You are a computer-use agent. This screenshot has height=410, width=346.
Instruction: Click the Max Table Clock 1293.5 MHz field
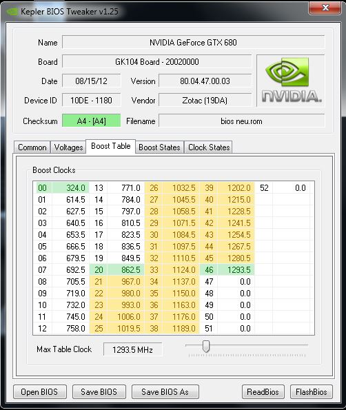132,349
